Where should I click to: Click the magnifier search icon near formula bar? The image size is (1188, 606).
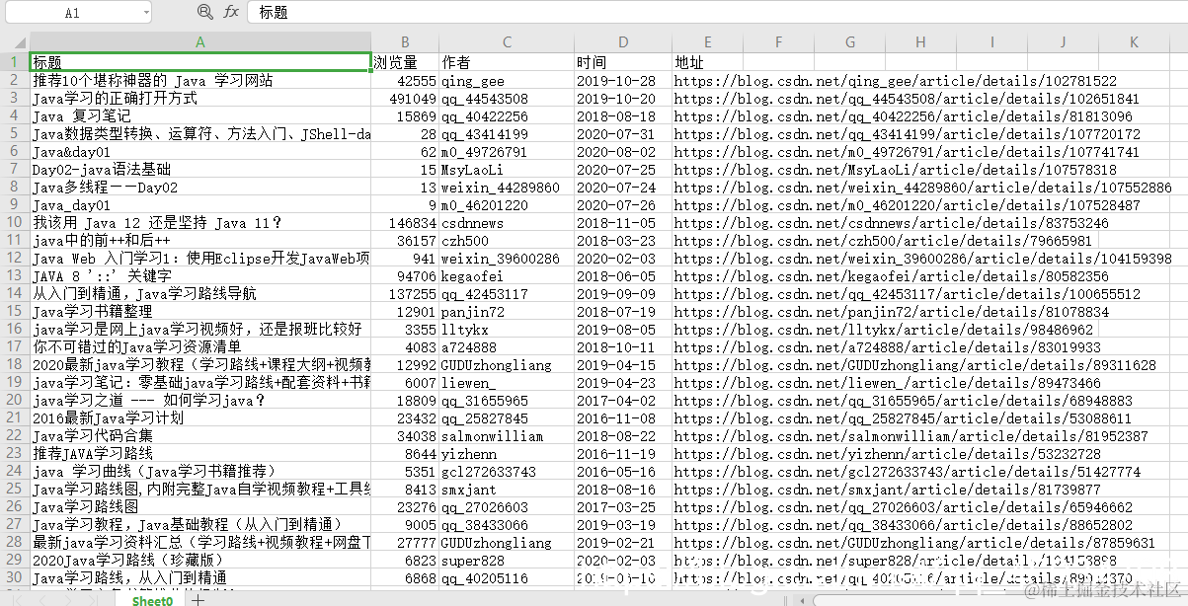[204, 12]
